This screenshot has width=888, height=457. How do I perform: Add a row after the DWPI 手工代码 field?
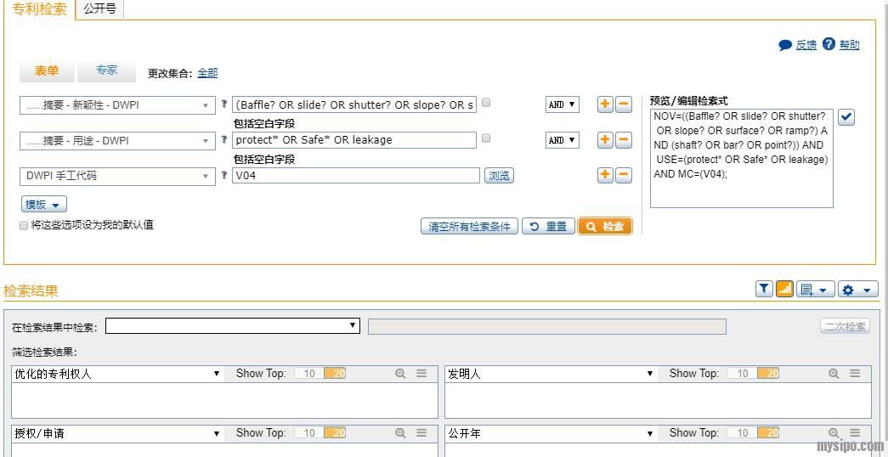coord(605,175)
